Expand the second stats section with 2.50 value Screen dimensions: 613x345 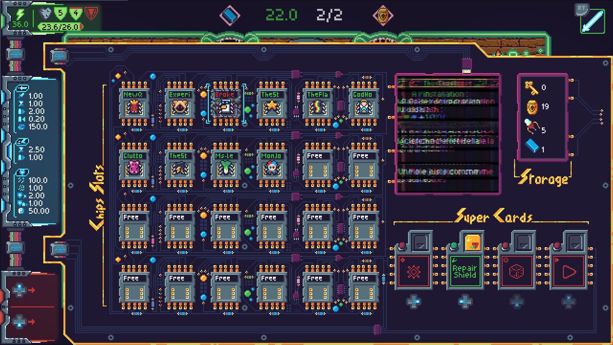pyautogui.click(x=22, y=142)
